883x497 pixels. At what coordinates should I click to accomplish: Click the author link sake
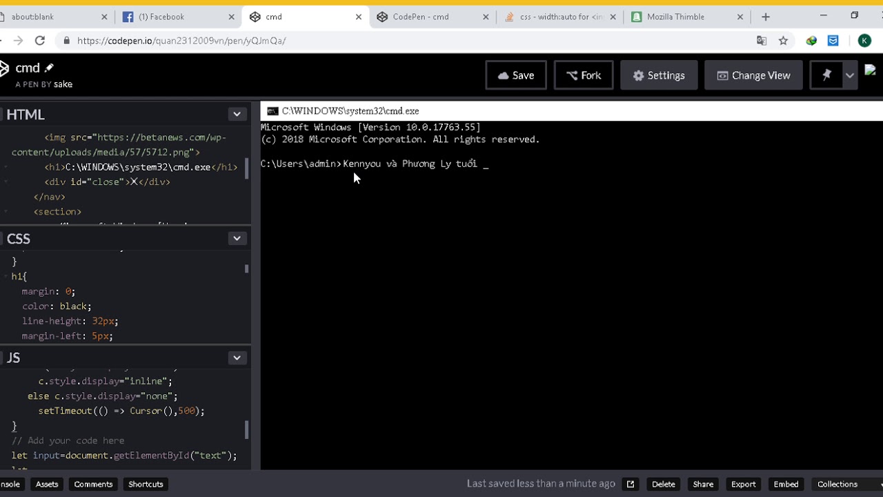pos(63,84)
